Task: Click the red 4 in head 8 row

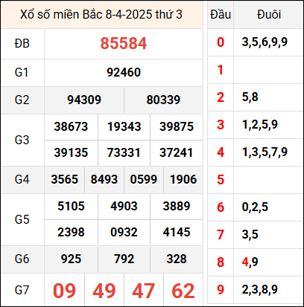Action: tap(245, 262)
